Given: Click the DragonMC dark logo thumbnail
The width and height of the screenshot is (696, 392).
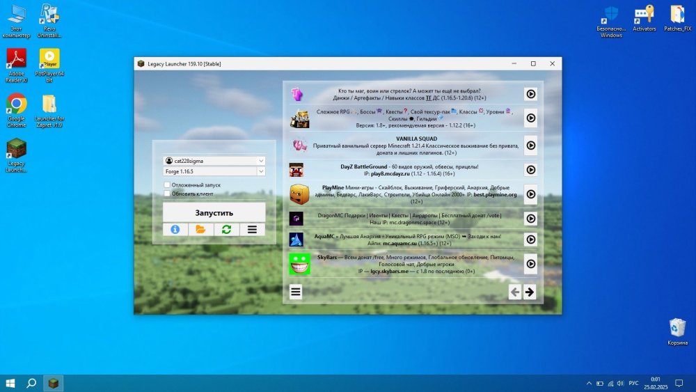Looking at the screenshot, I should (x=296, y=219).
